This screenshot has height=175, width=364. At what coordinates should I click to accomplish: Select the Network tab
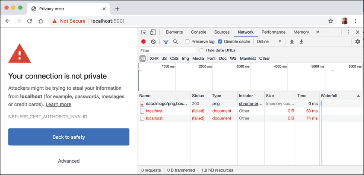pos(246,32)
